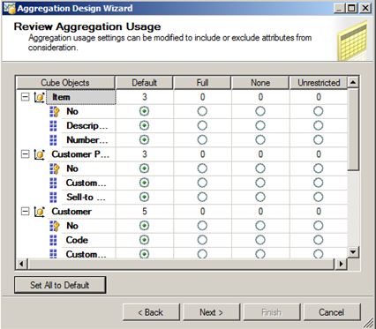Click Default count 5 in Customer row

144,212
